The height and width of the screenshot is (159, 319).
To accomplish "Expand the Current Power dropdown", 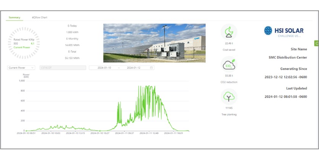I will coord(21,68).
